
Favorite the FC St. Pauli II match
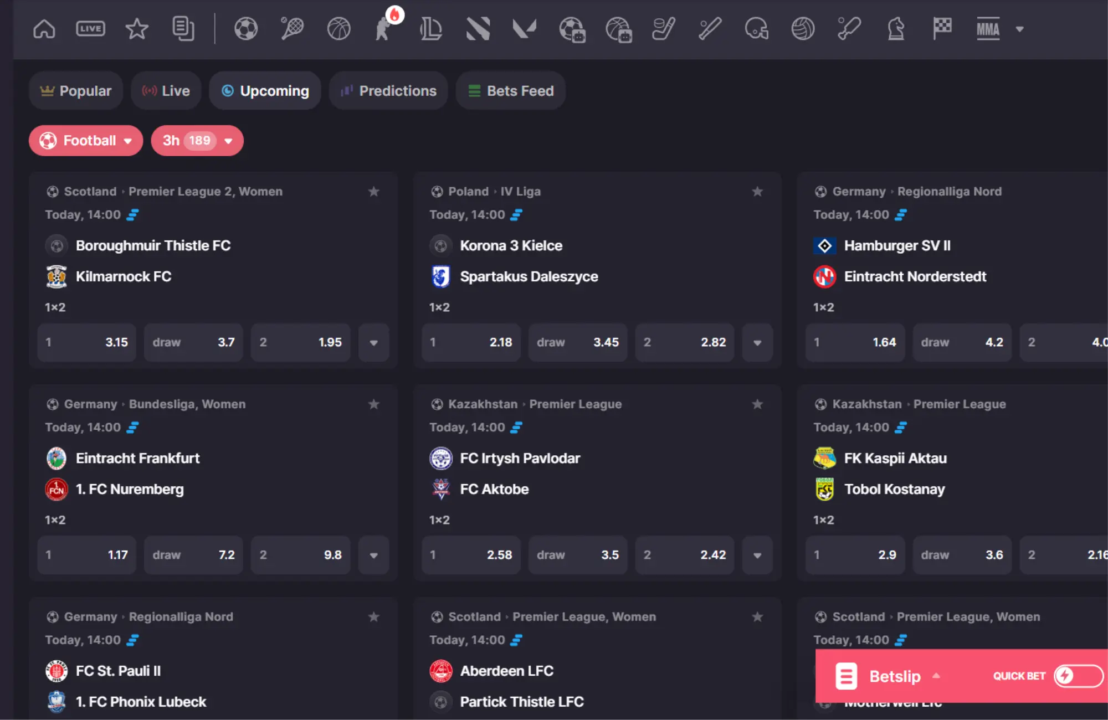coord(374,617)
